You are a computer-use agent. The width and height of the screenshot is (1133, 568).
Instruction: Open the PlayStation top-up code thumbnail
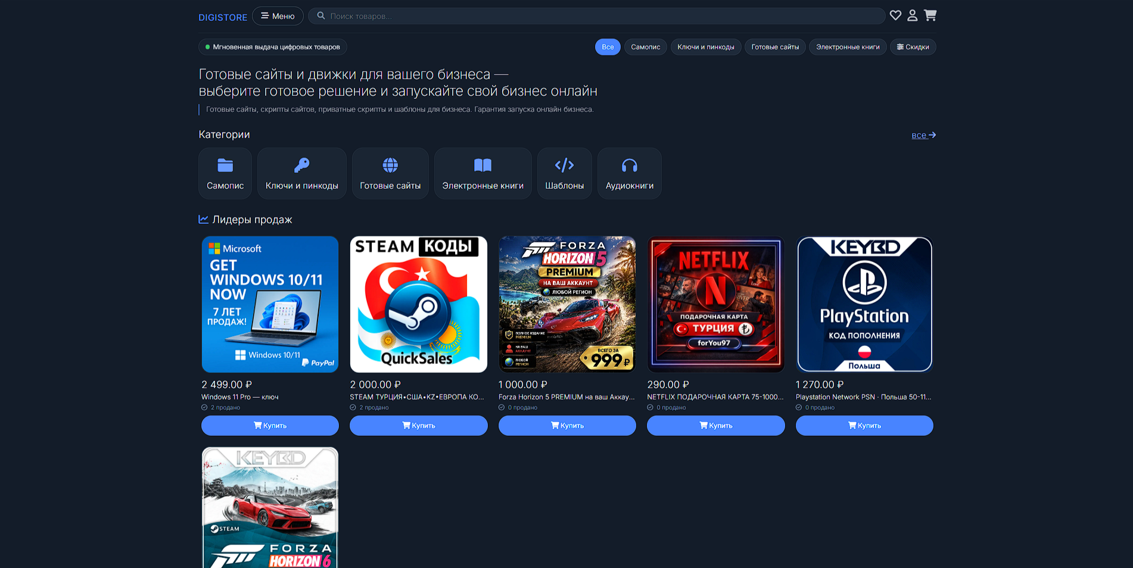[864, 304]
